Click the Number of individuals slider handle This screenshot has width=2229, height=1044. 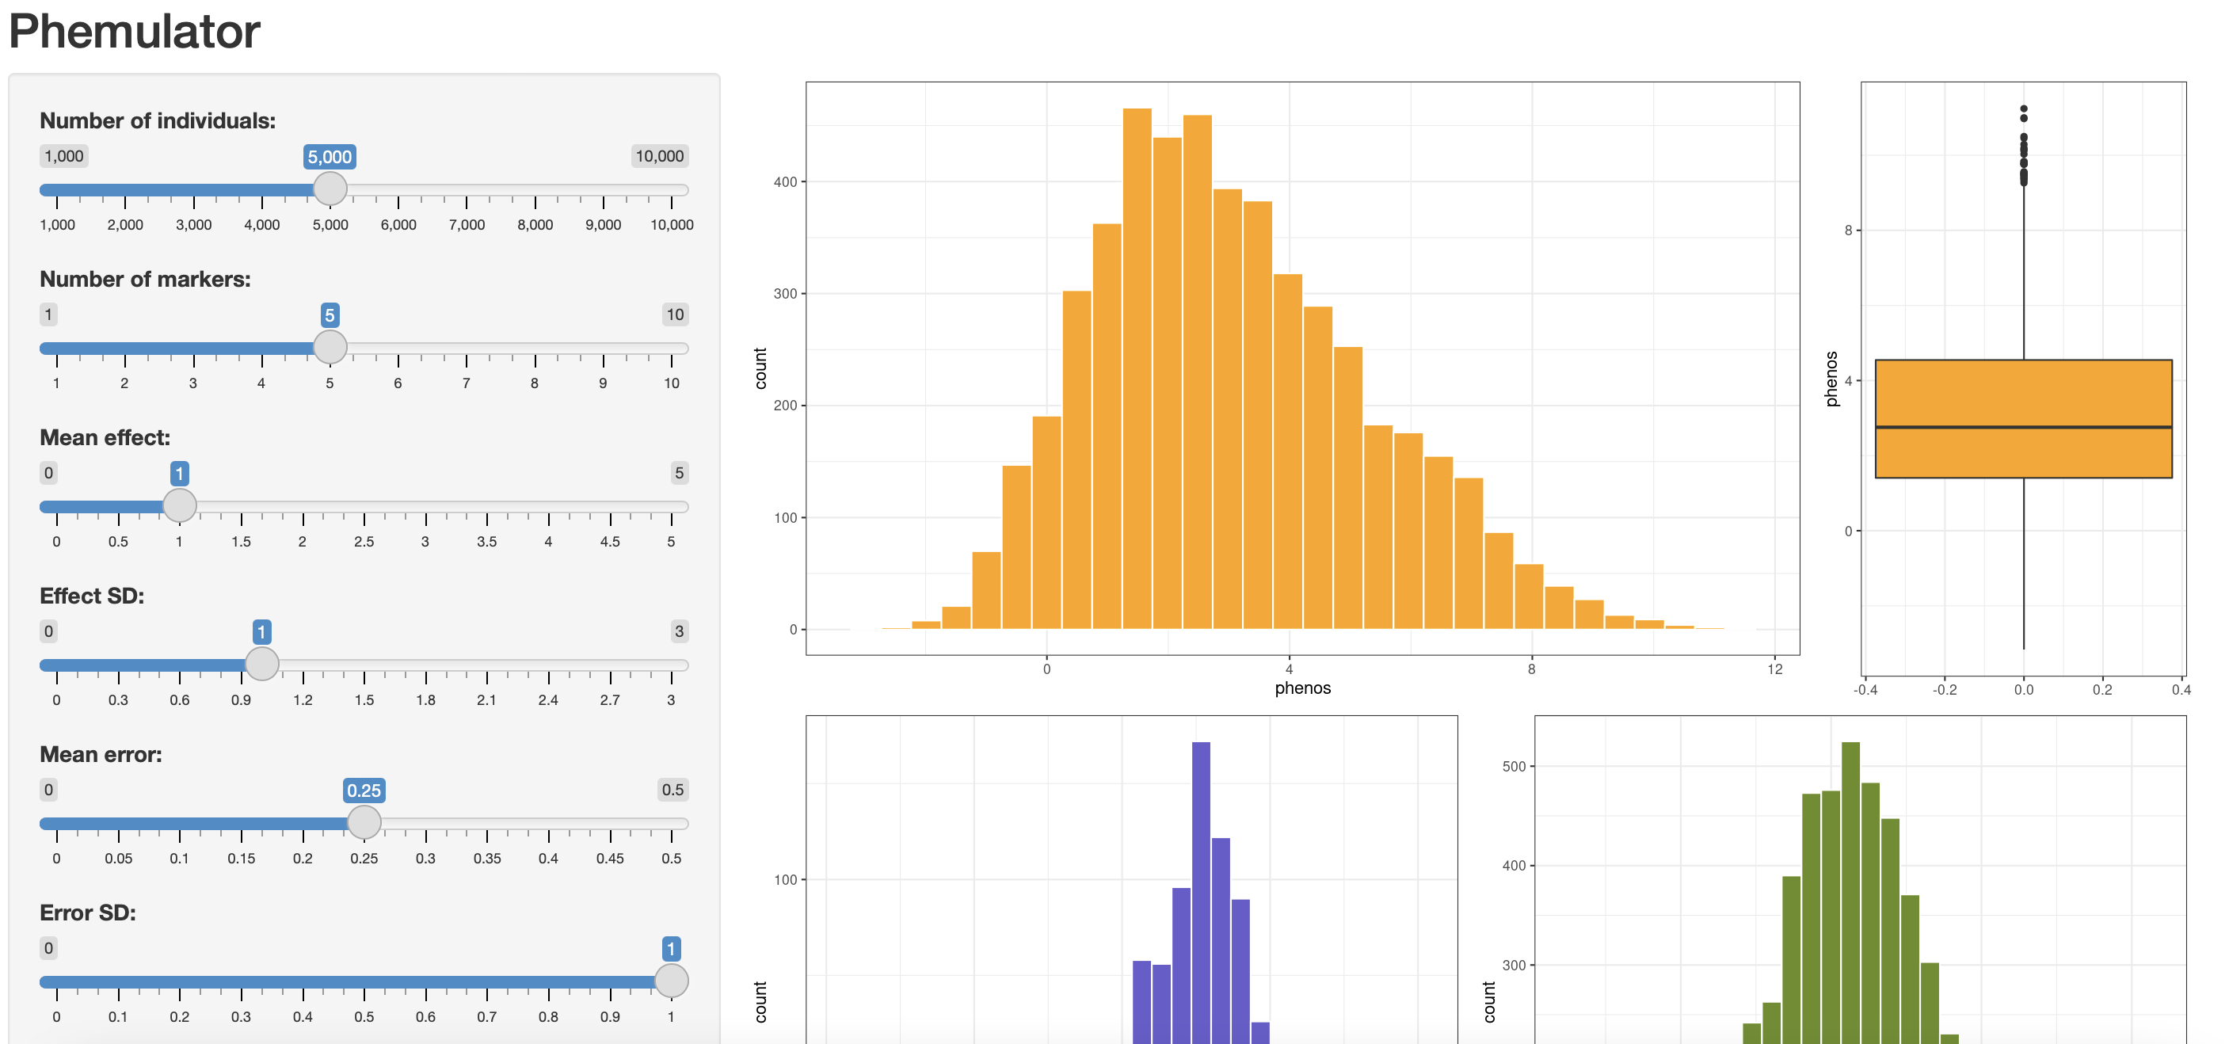[x=330, y=189]
